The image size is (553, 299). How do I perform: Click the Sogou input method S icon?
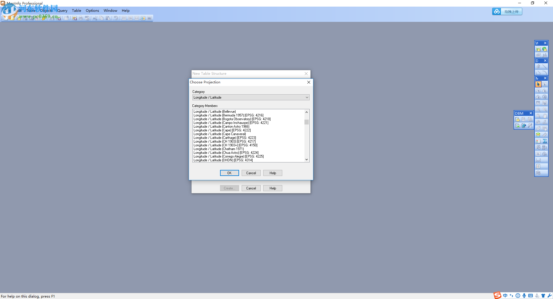pyautogui.click(x=497, y=295)
